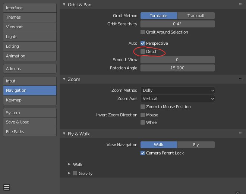246x194 pixels.
Task: Expand the Walk subpanel
Action: 69,164
